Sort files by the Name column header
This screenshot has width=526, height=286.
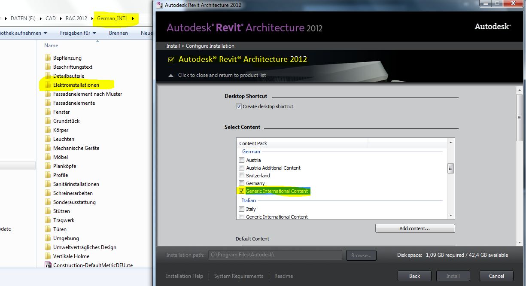point(52,46)
